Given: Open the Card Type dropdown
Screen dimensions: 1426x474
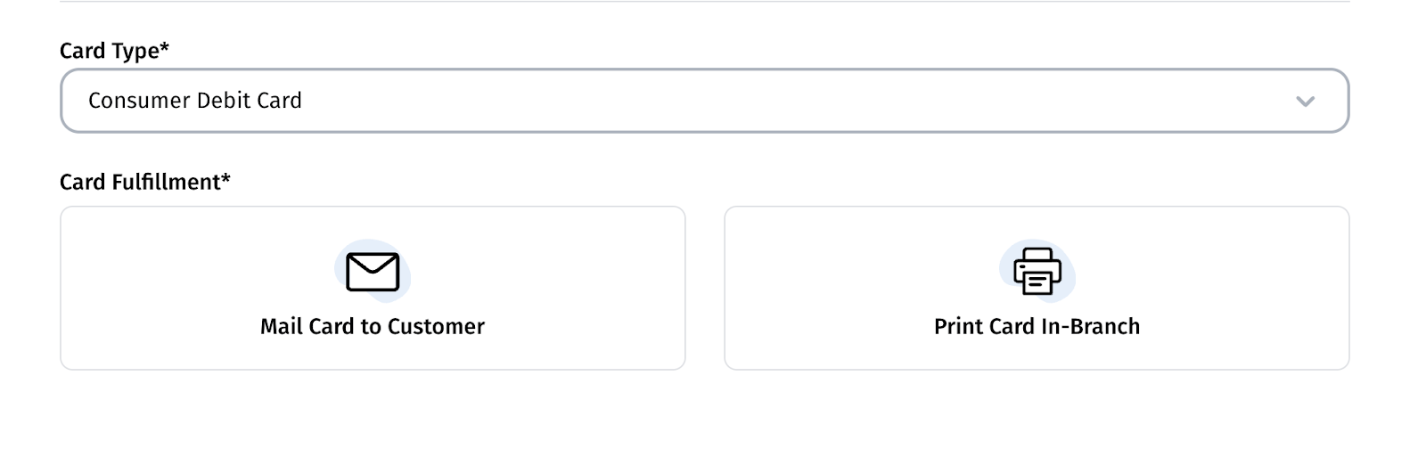Looking at the screenshot, I should point(704,101).
